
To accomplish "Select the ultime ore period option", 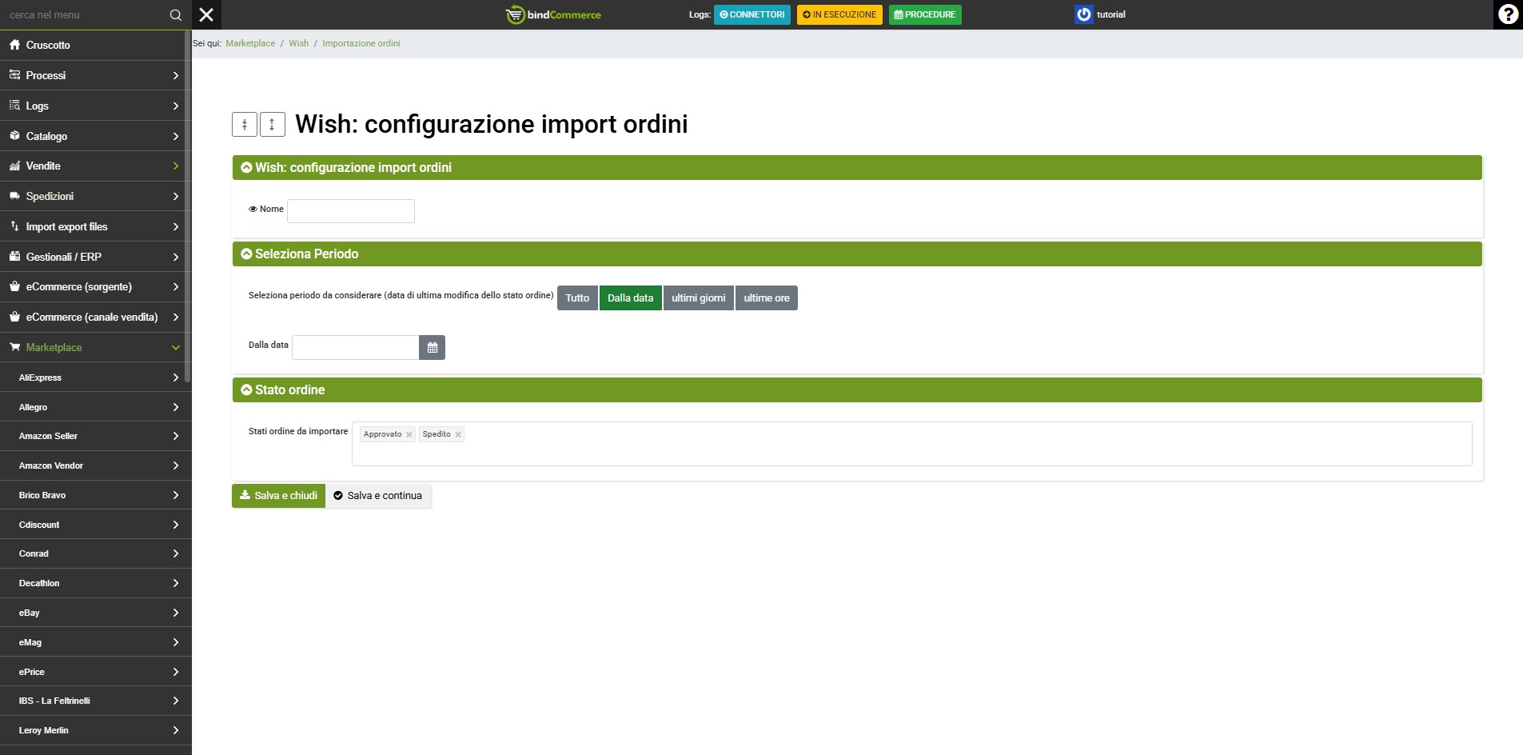I will tap(766, 298).
